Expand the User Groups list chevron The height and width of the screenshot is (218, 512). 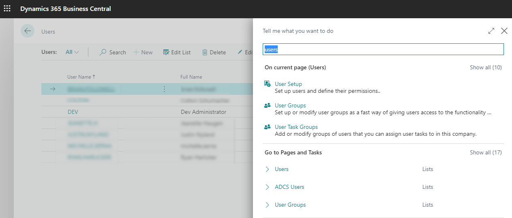(267, 205)
